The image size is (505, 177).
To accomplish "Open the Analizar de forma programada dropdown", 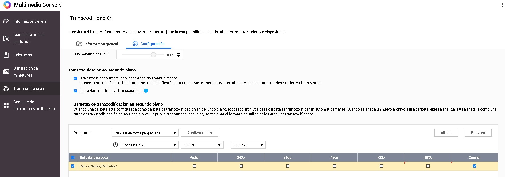I will [x=145, y=133].
